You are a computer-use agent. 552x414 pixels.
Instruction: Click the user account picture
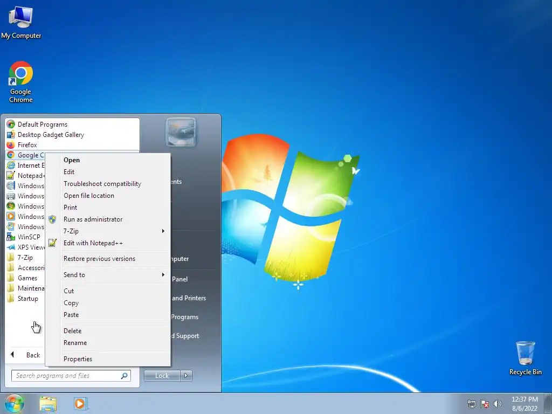pos(181,132)
